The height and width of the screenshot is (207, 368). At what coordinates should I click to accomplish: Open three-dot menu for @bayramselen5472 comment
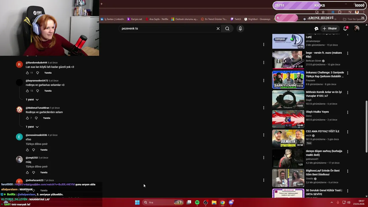(x=264, y=80)
